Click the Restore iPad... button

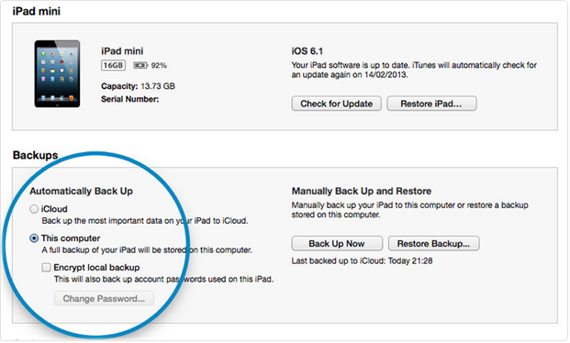coord(431,104)
